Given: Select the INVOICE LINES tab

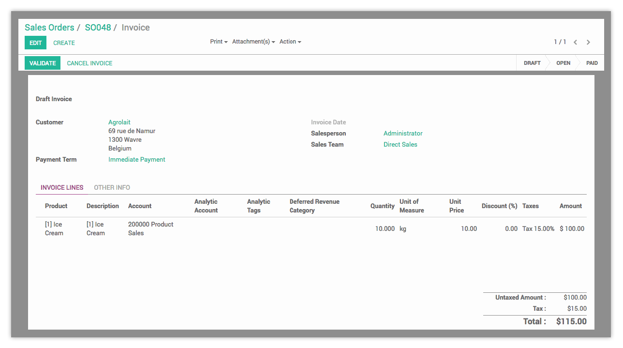Looking at the screenshot, I should [x=62, y=187].
